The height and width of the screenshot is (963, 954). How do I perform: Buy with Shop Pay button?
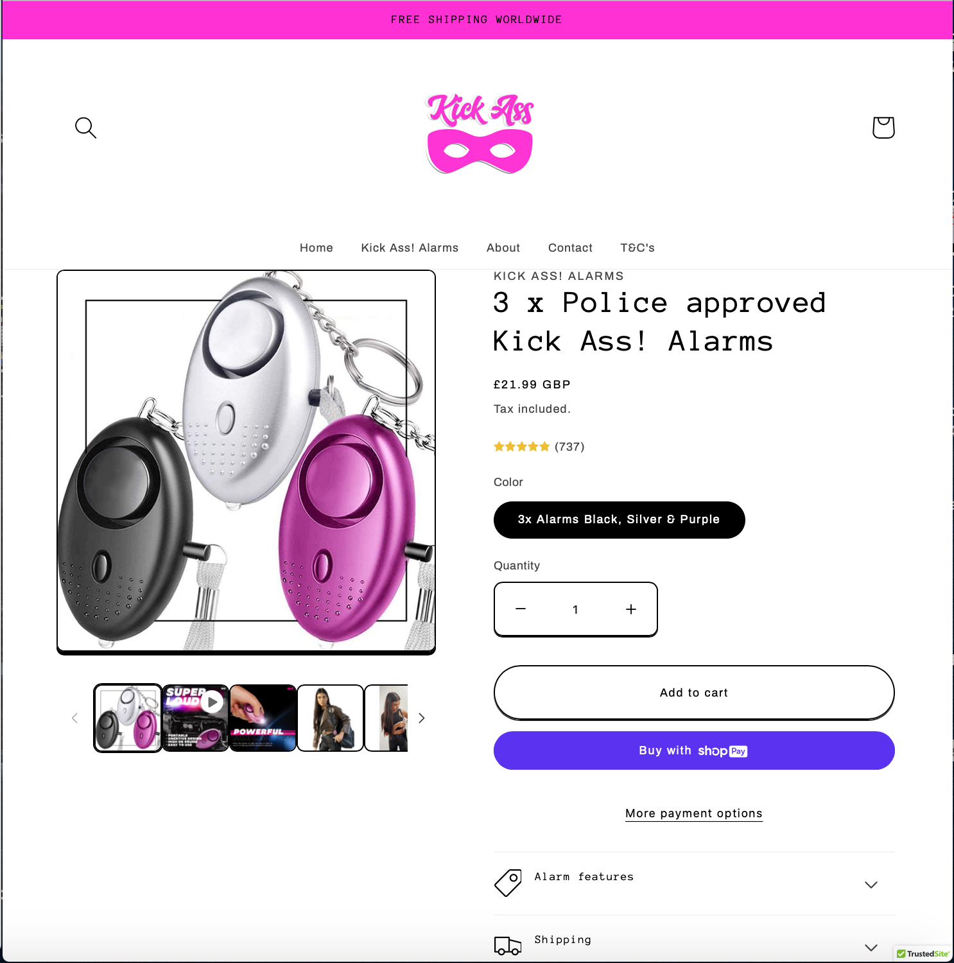point(694,750)
